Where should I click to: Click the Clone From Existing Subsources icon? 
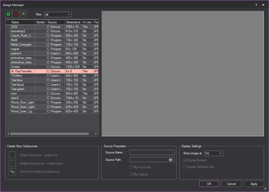pyautogui.click(x=12, y=172)
